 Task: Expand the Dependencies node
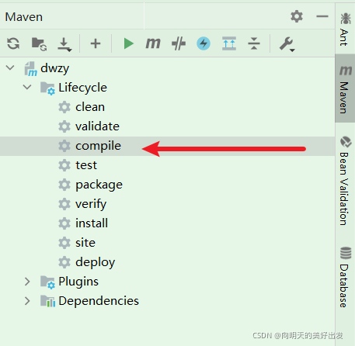[27, 301]
